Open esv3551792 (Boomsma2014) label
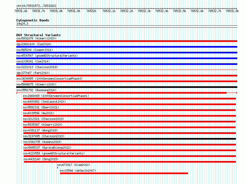The width and height of the screenshot is (245, 184). [36, 90]
